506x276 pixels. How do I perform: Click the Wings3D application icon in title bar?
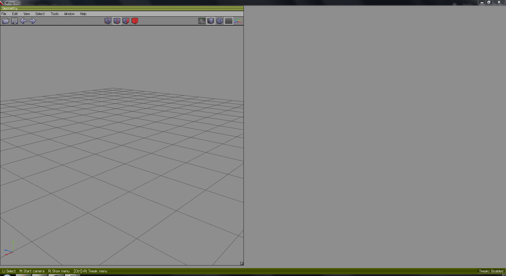(2, 3)
